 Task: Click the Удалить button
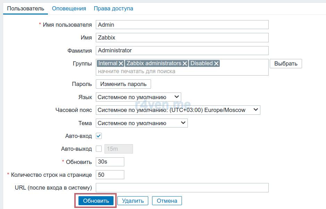tap(133, 201)
